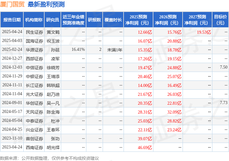
Task: Click the 天风证券 institution cell
Action: point(34,112)
